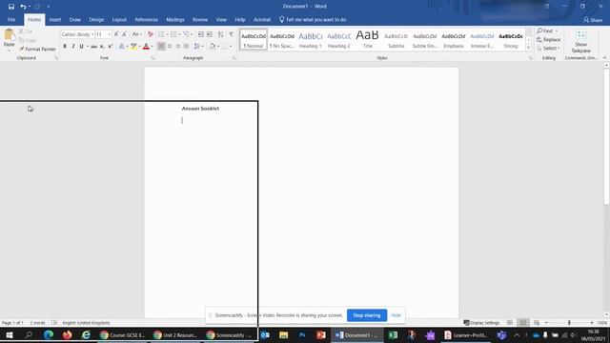Viewport: 610px width, 343px height.
Task: Click the Undo arrow icon
Action: 23,7
